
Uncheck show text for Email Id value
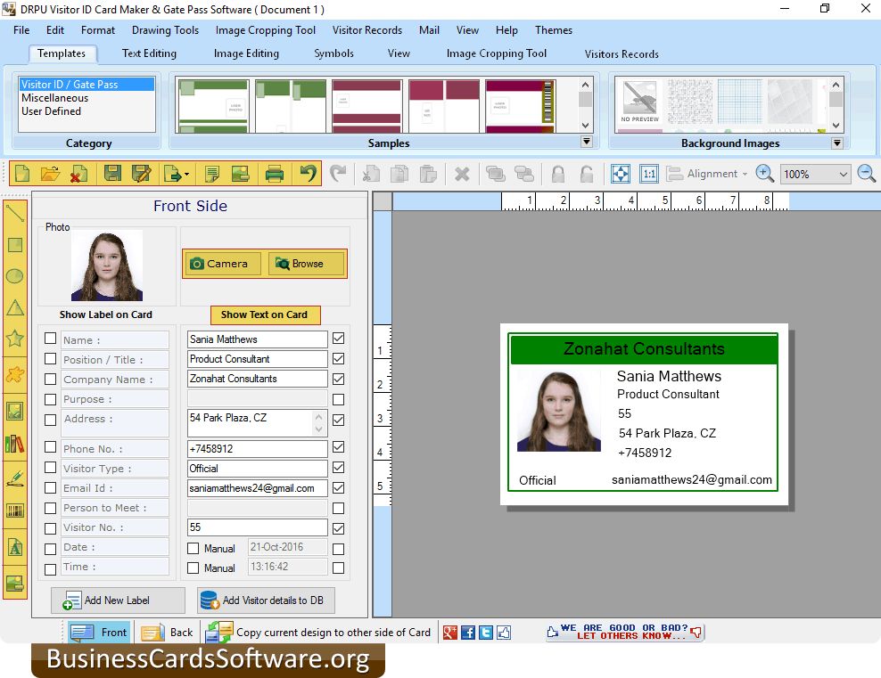(x=338, y=488)
